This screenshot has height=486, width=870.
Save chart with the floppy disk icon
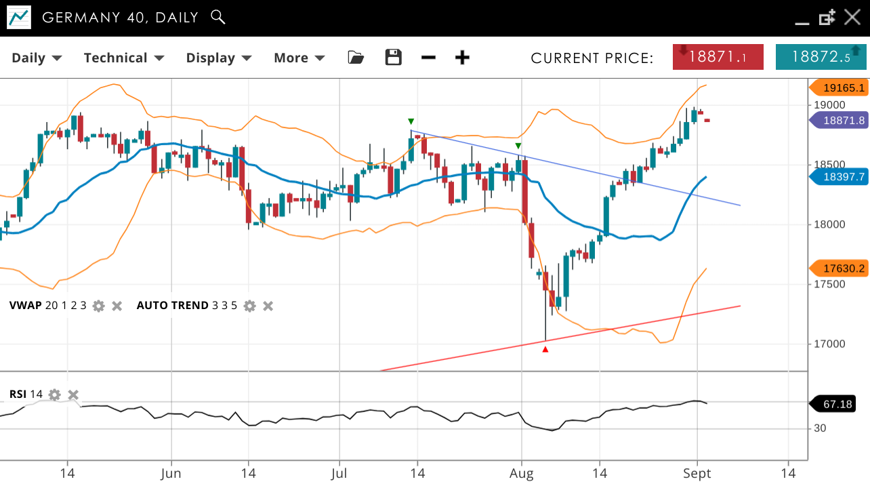coord(393,58)
